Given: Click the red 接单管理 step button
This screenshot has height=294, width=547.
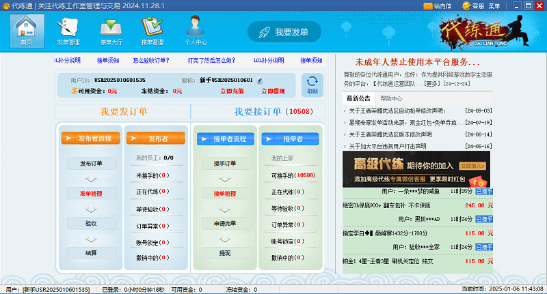Looking at the screenshot, I should 226,194.
